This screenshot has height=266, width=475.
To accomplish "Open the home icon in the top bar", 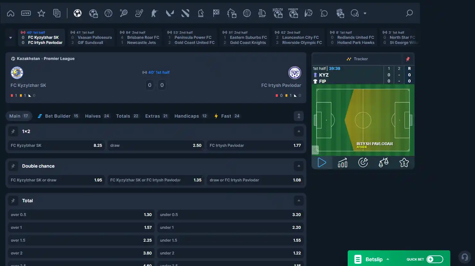I will 11,13.
